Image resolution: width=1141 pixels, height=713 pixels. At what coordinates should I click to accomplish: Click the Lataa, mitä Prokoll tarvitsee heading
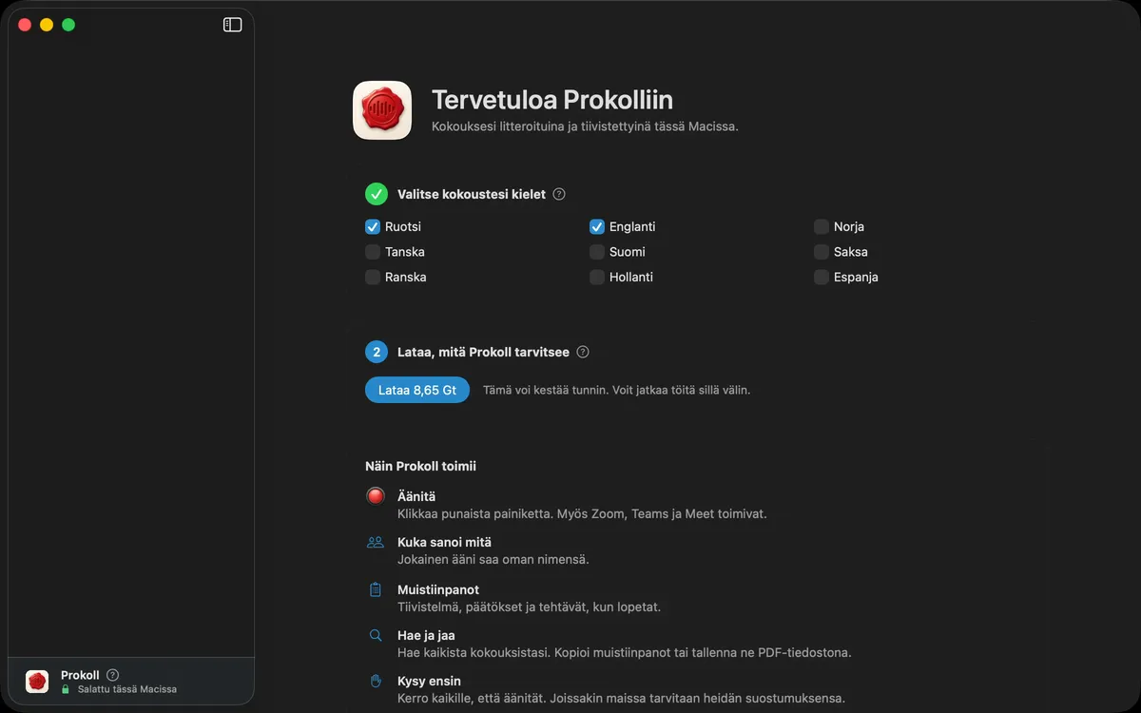point(483,352)
